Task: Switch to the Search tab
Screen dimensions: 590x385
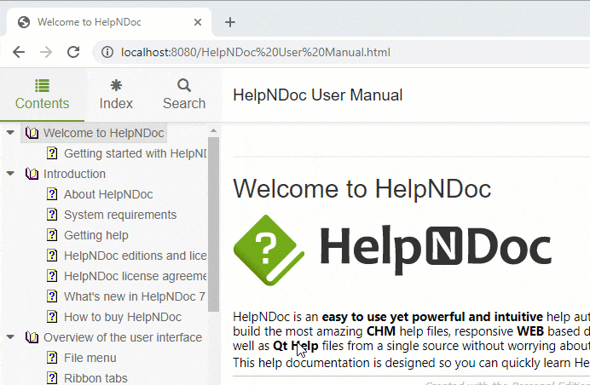Action: [x=184, y=95]
